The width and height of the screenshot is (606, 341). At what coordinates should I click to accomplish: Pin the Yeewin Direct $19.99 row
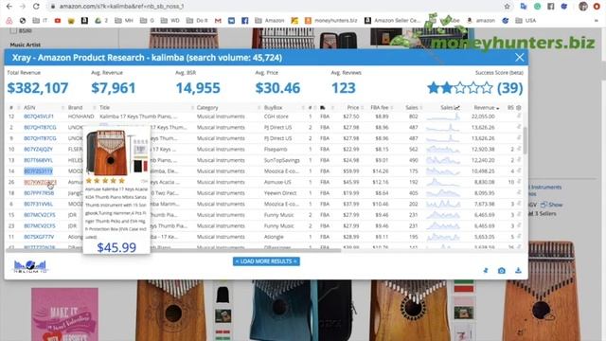(519, 192)
